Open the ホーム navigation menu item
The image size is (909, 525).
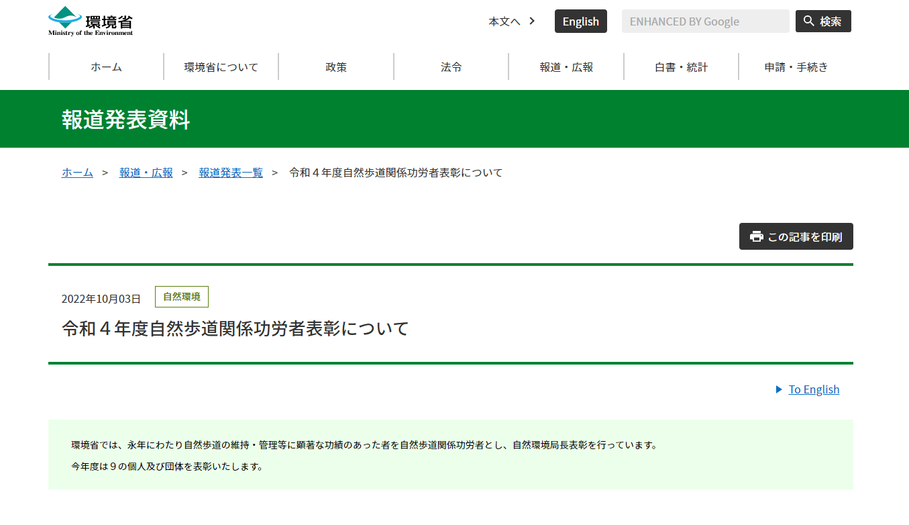[x=106, y=67]
